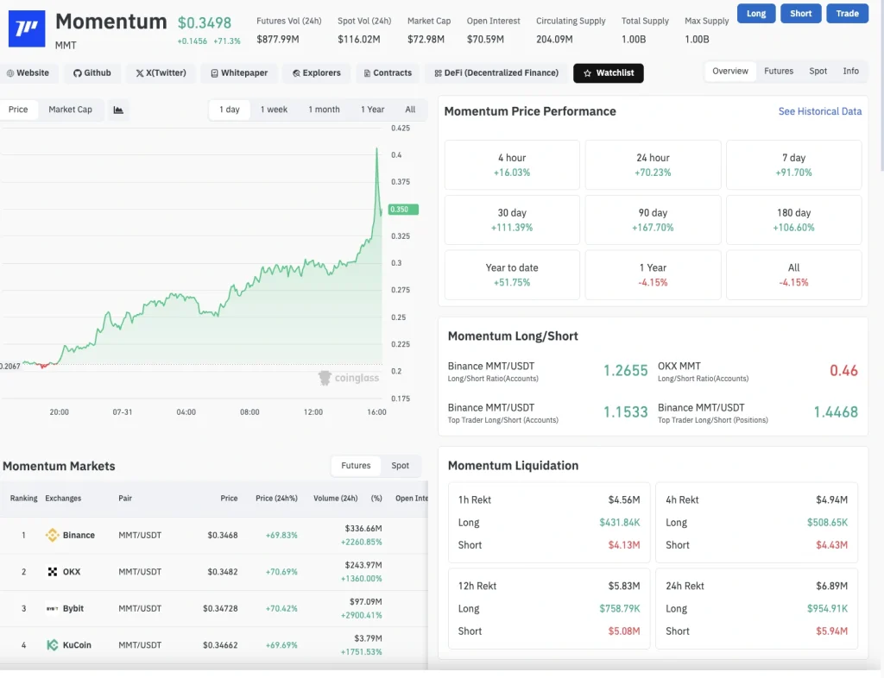Switch to the top Spot tab

[x=818, y=72]
